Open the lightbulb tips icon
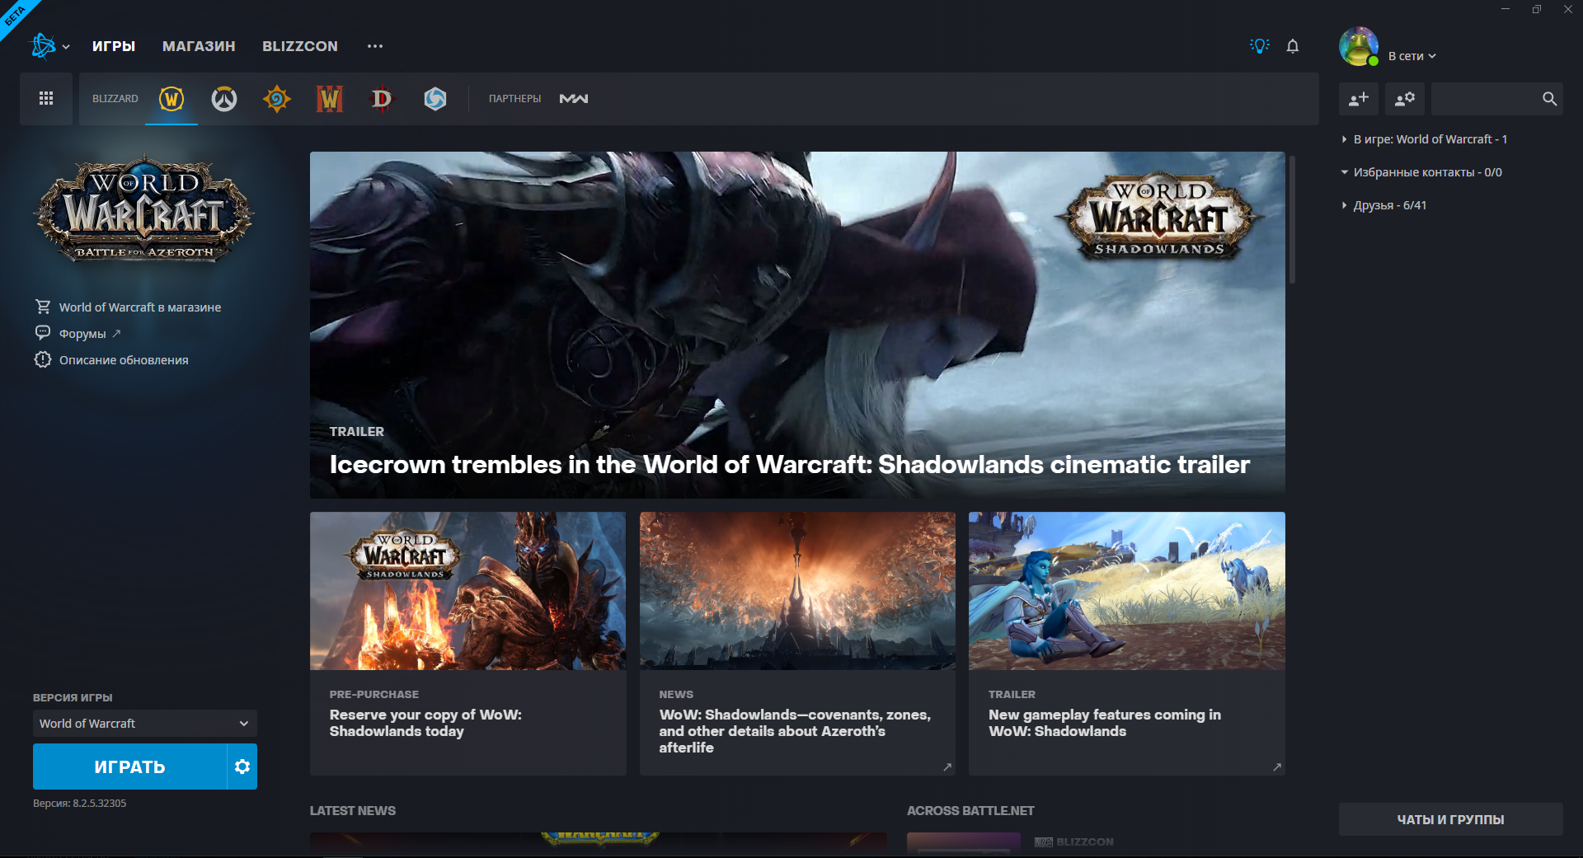The image size is (1583, 858). (1259, 46)
